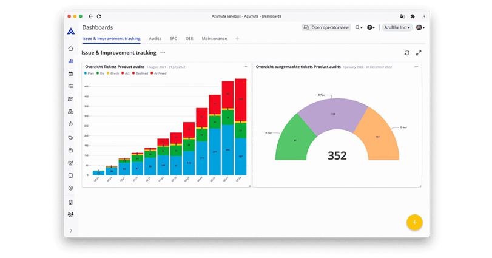Refresh the dashboard with refresh icon
The image size is (492, 258).
click(x=407, y=53)
